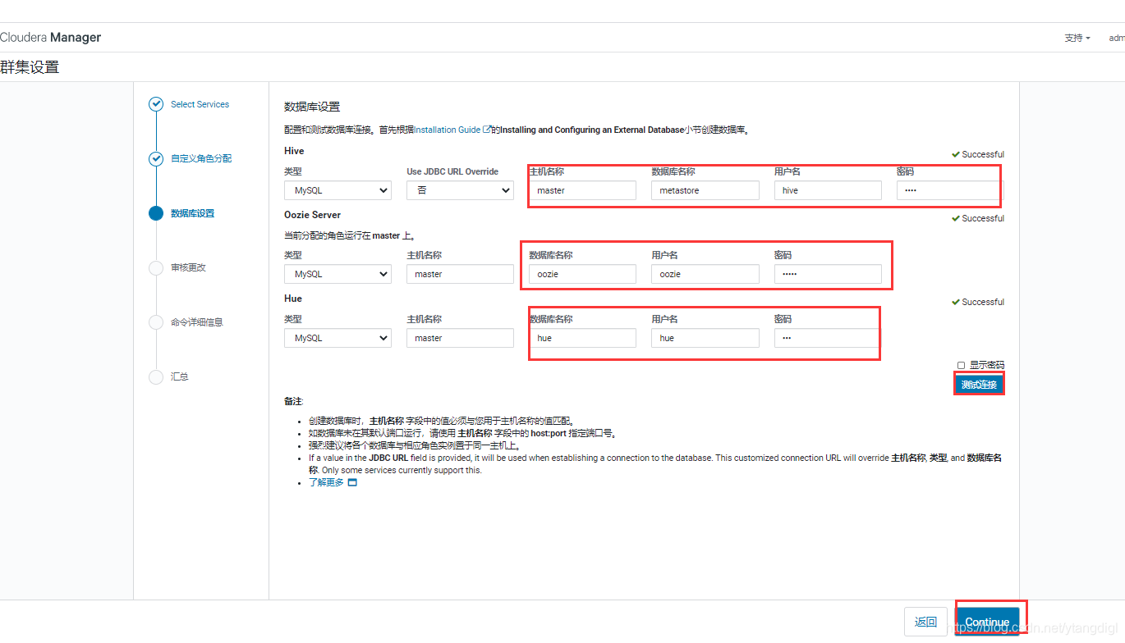Select the 汇总 step label
The height and width of the screenshot is (643, 1125).
point(180,376)
